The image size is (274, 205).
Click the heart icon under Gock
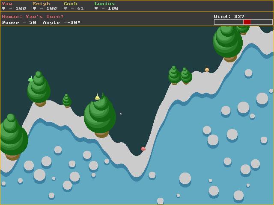pyautogui.click(x=65, y=9)
